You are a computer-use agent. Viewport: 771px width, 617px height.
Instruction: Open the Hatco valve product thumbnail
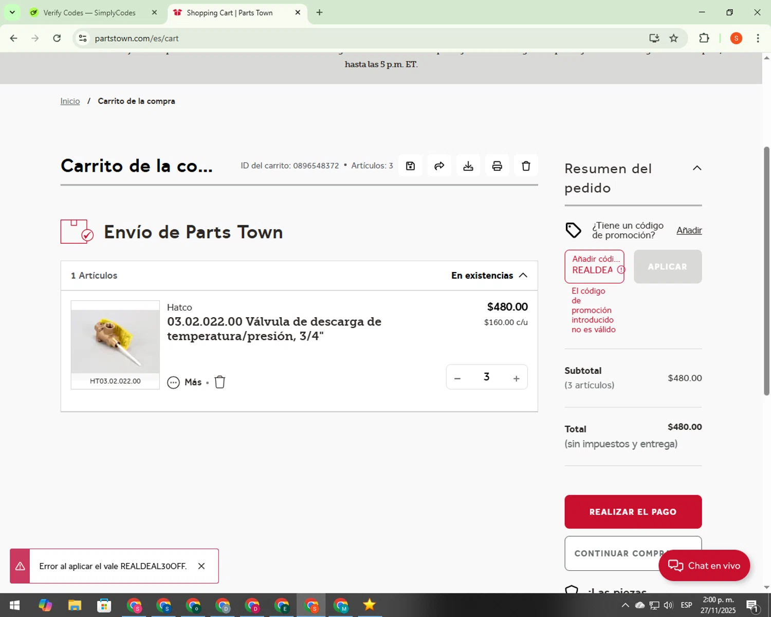(x=115, y=341)
